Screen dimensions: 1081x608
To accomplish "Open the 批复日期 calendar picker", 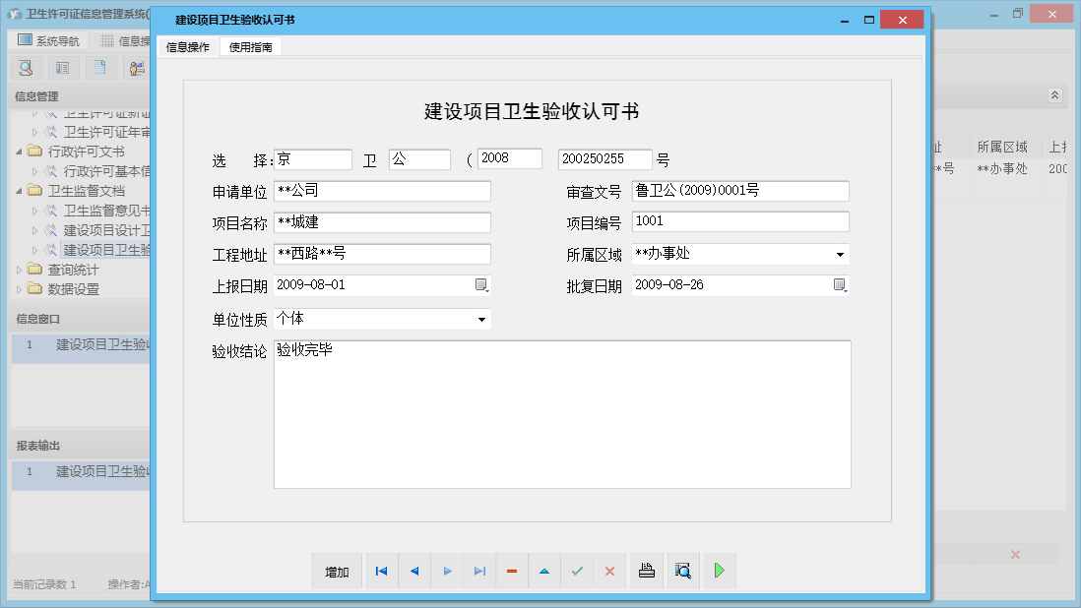I will point(840,285).
